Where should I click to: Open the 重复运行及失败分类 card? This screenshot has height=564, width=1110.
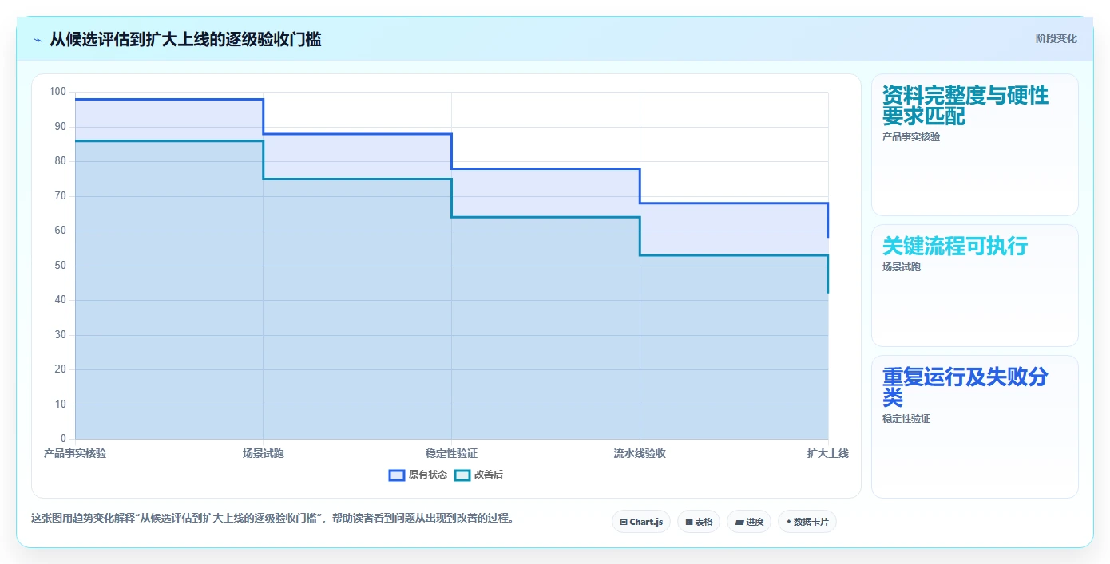coord(975,427)
